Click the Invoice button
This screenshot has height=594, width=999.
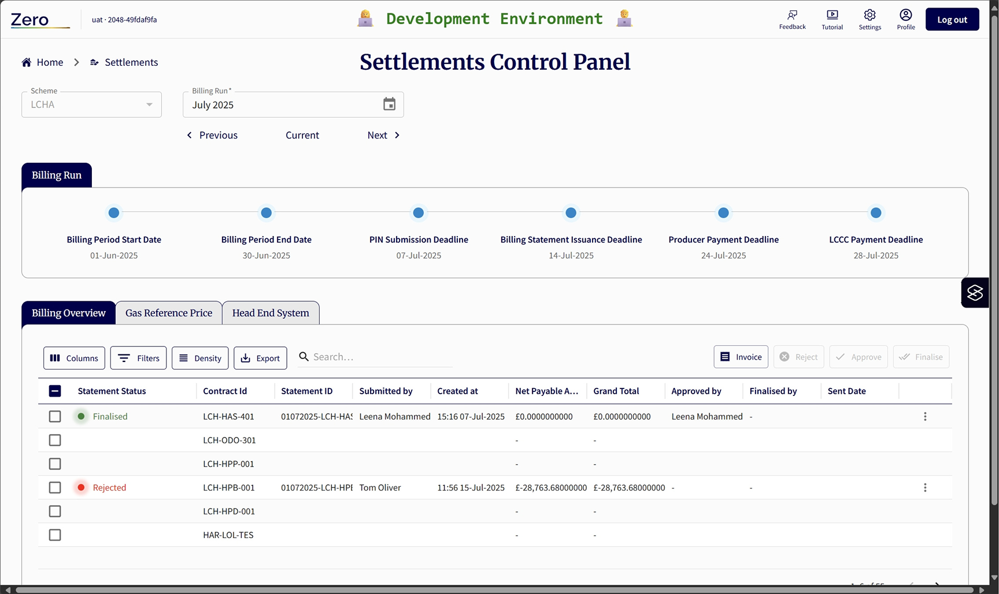click(x=741, y=357)
